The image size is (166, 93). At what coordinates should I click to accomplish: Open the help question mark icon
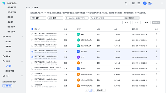(x=126, y=3)
